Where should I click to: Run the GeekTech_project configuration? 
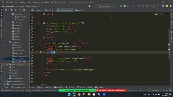click(x=117, y=6)
